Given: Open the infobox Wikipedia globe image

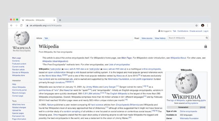Looking at the screenshot, I should tap(186, 83).
